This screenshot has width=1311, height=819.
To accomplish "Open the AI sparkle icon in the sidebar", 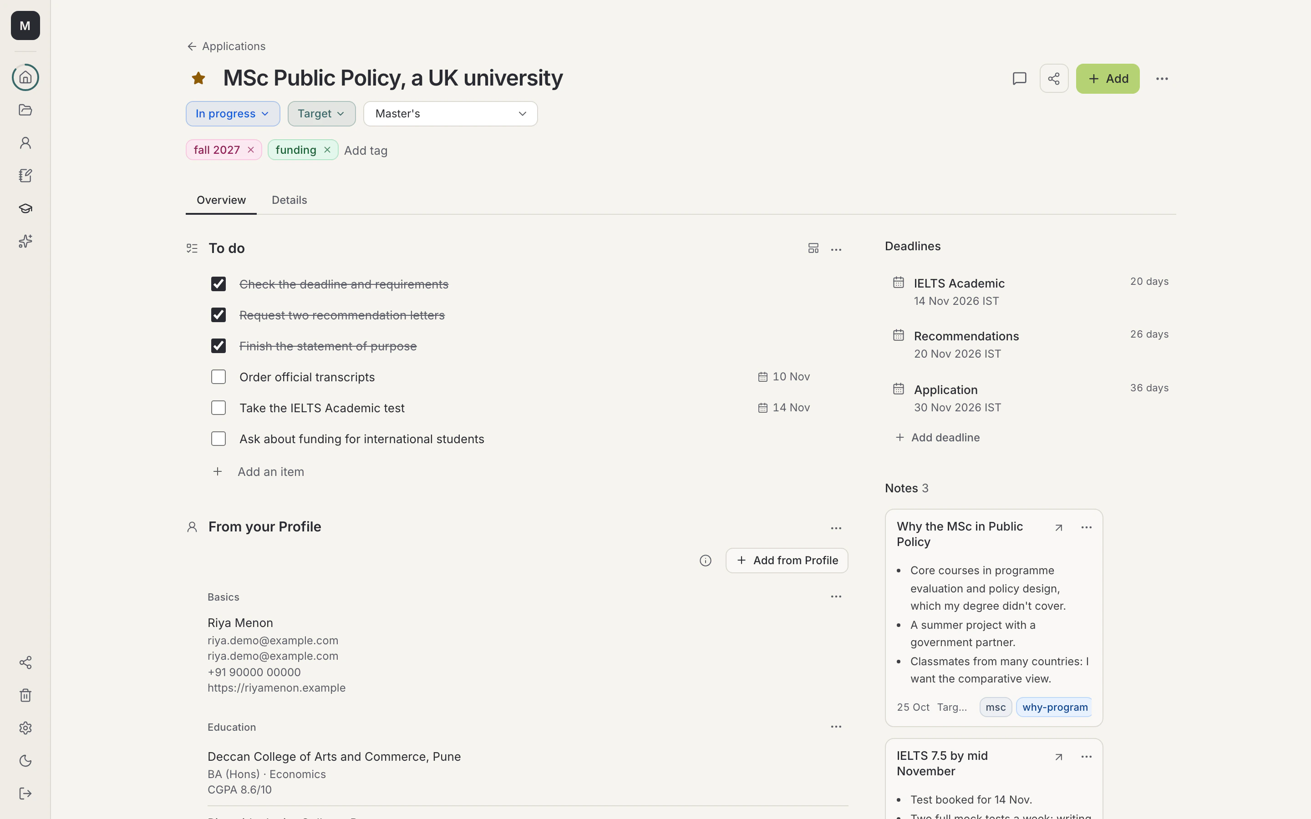I will click(x=25, y=241).
